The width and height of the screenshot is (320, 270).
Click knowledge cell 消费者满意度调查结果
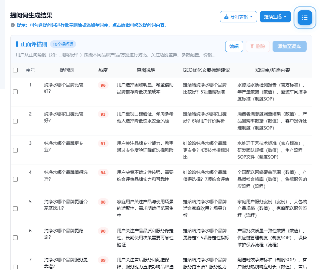click(259, 114)
